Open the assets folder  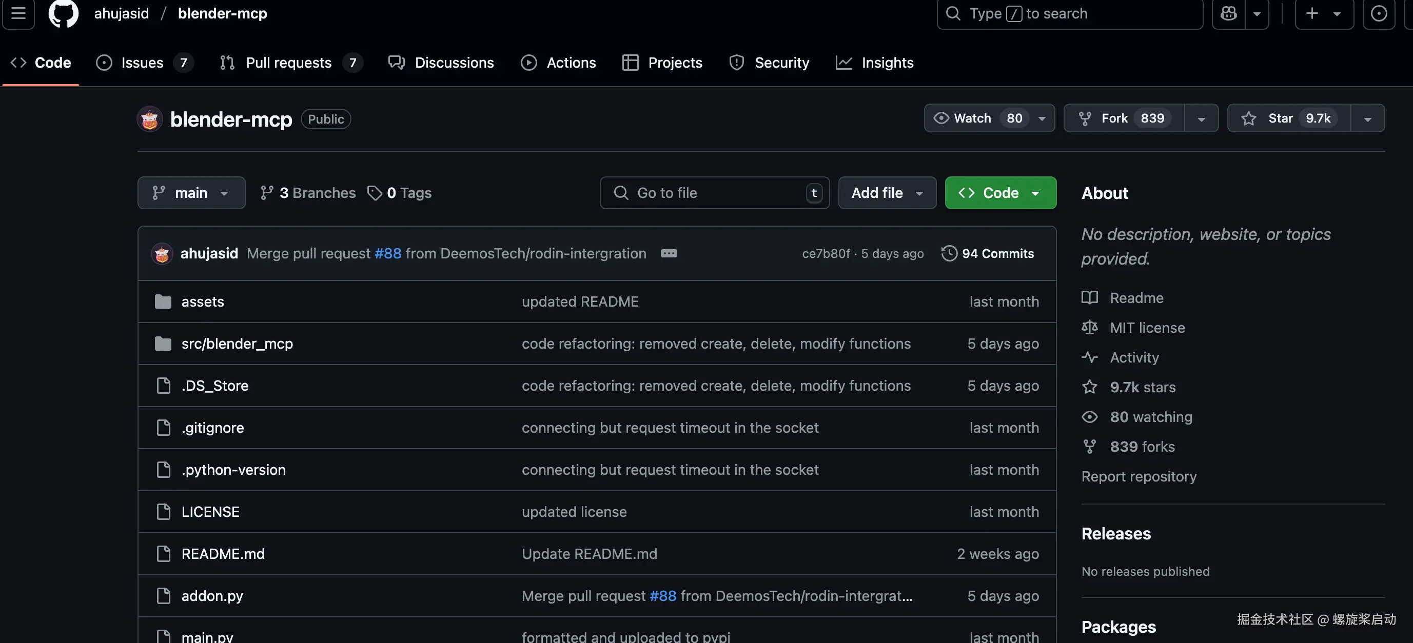[202, 302]
